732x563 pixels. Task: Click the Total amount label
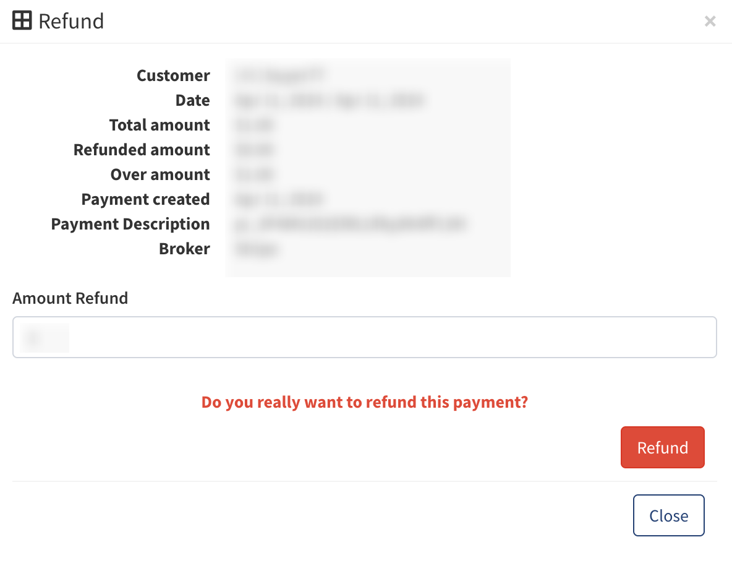[x=160, y=125]
